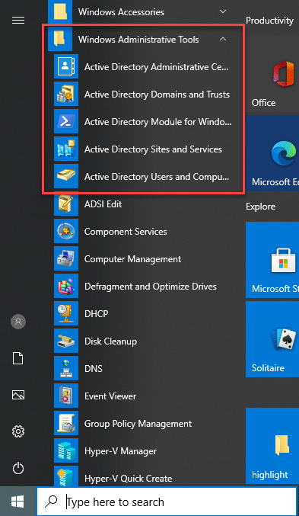The height and width of the screenshot is (516, 299).
Task: Click Windows Administrative Tools folder icon
Action: point(60,39)
